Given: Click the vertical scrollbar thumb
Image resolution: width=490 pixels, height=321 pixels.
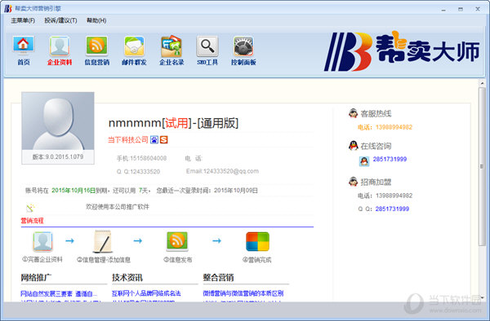Looking at the screenshot, I should pos(482,167).
